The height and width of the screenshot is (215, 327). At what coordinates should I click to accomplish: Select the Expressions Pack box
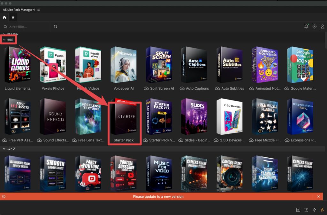pos(300,116)
